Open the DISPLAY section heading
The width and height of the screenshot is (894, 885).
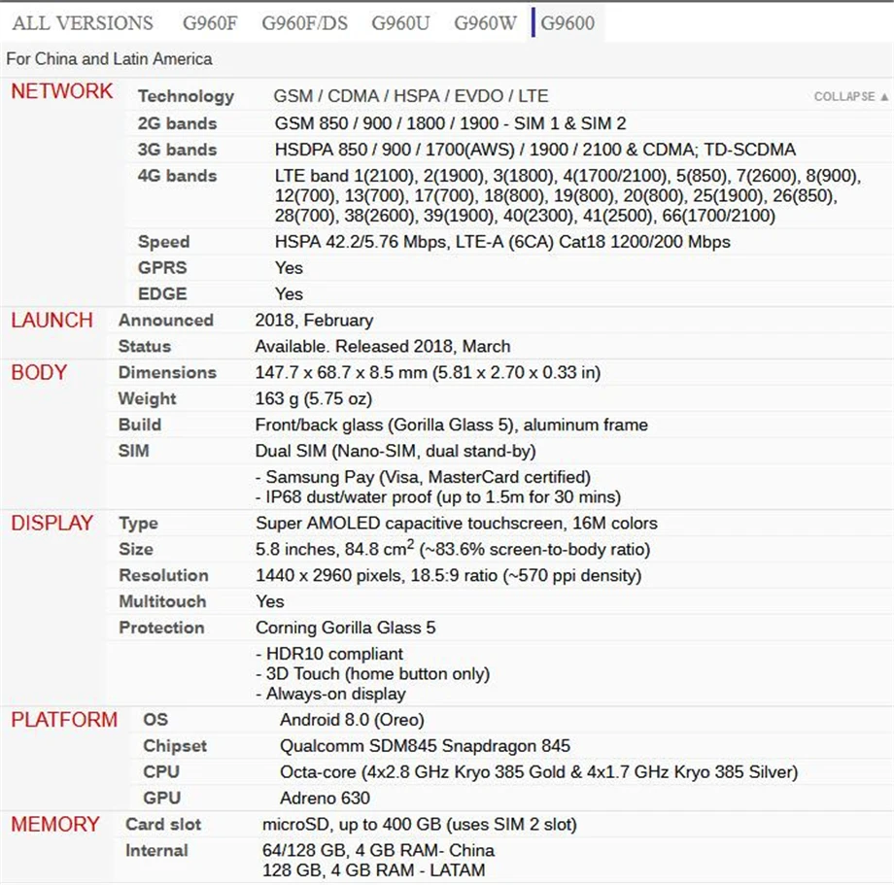pos(52,524)
